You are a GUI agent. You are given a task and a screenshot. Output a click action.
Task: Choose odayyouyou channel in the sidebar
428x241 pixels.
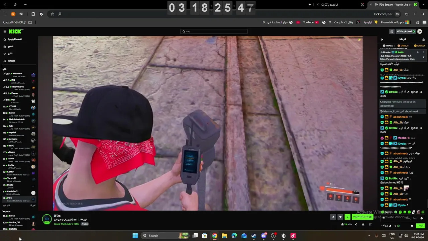[19, 88]
